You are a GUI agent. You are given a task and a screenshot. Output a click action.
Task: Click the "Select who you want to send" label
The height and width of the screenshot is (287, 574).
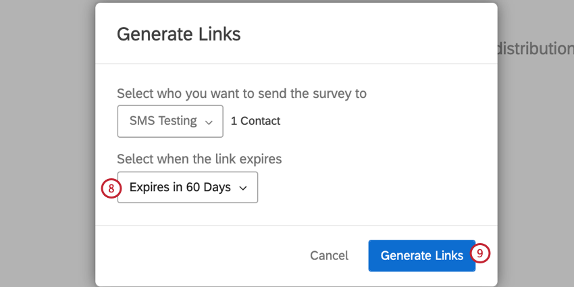point(203,93)
